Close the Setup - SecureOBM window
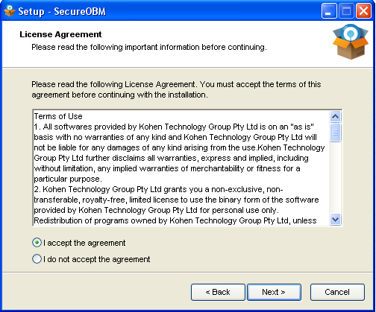 tap(363, 11)
